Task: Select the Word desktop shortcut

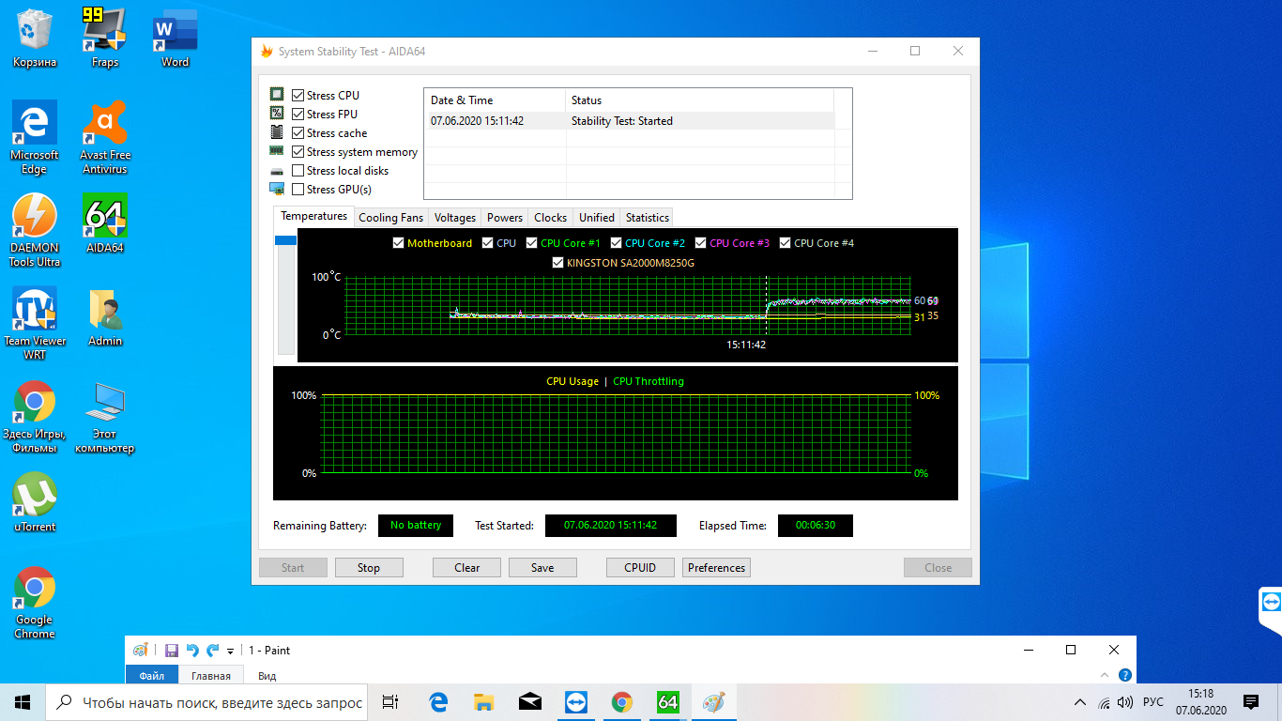Action: coord(175,38)
